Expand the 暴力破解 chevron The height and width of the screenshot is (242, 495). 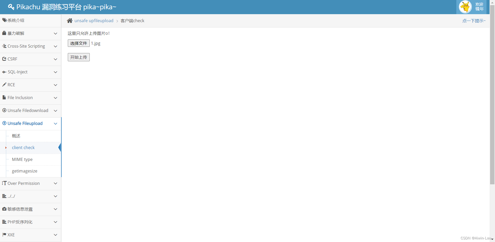tap(55, 33)
